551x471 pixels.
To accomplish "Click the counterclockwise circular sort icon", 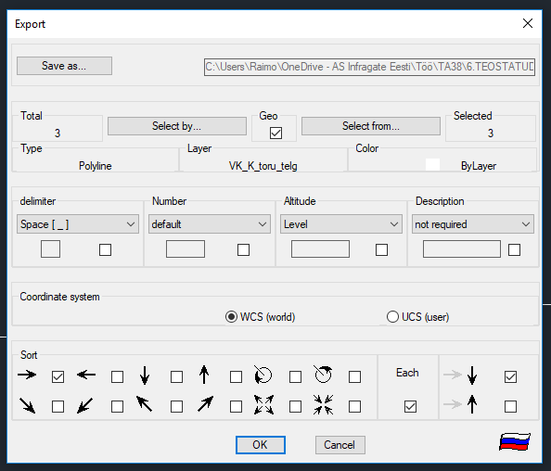I will click(263, 375).
